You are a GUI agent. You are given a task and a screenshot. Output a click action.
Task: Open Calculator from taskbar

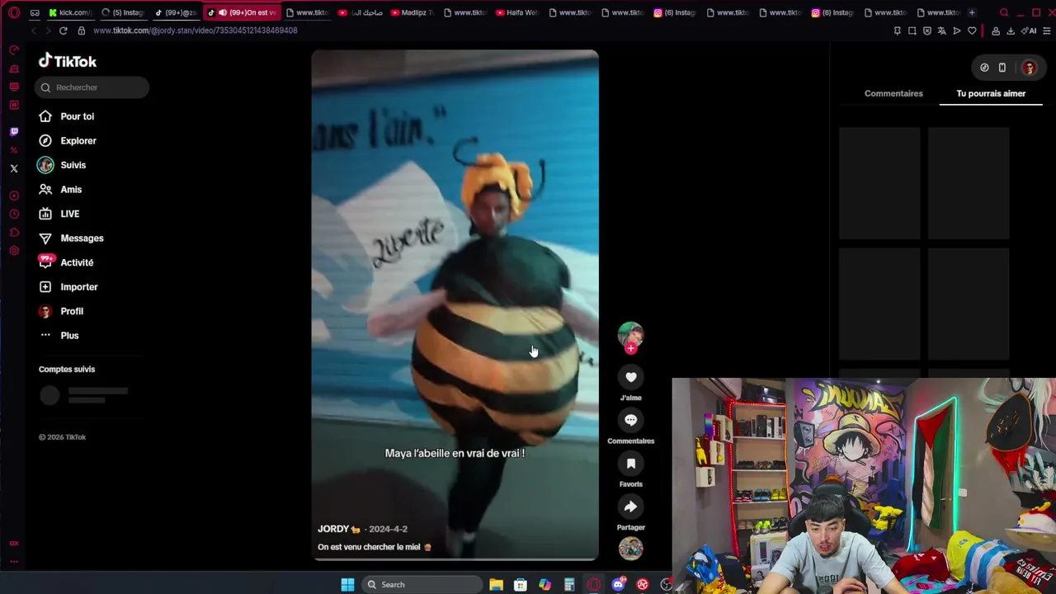point(569,584)
